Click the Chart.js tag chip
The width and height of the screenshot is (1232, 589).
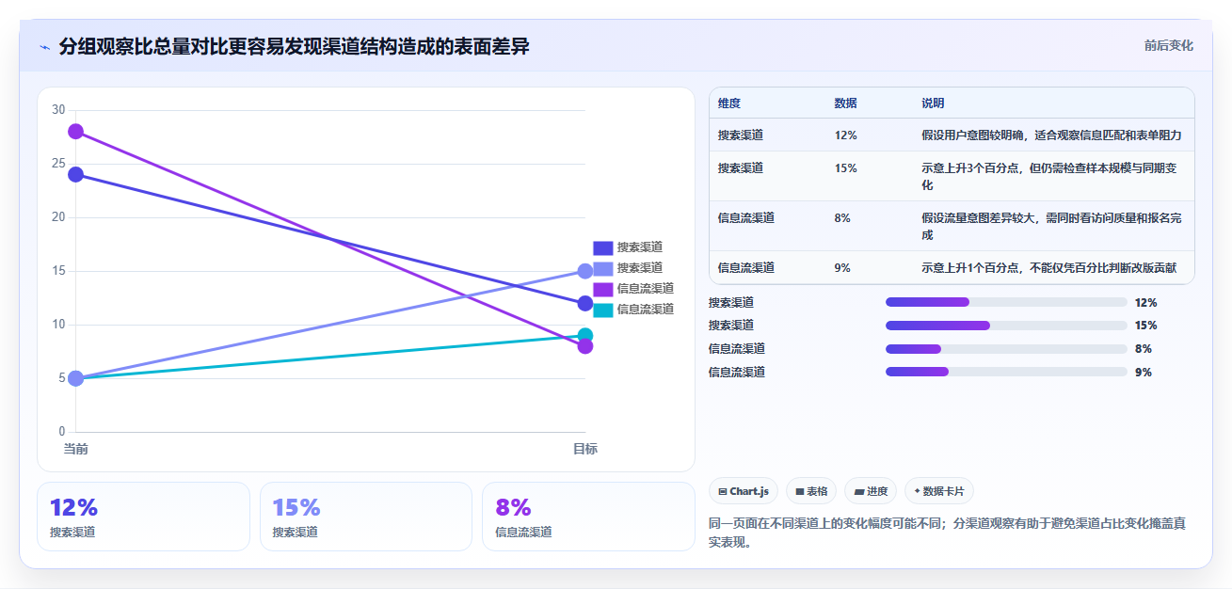tap(744, 491)
